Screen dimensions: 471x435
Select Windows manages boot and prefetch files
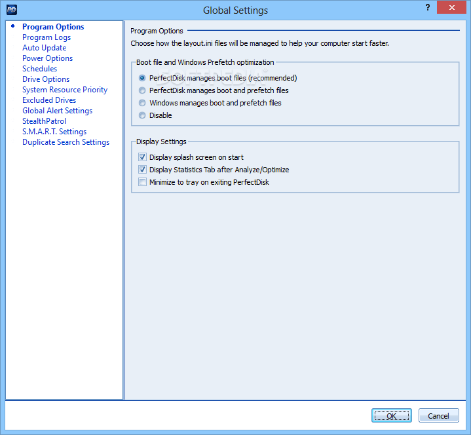pos(210,103)
